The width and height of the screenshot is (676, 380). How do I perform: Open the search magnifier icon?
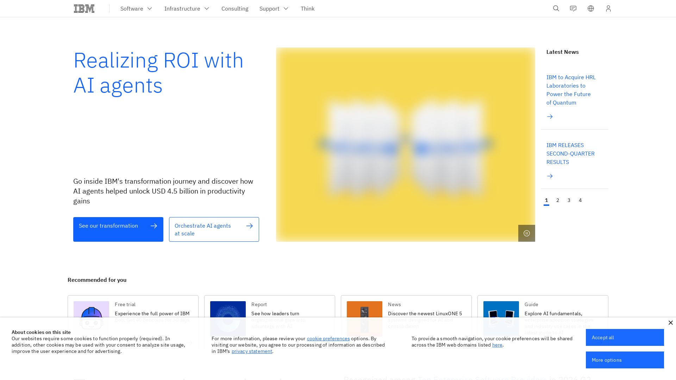click(556, 8)
